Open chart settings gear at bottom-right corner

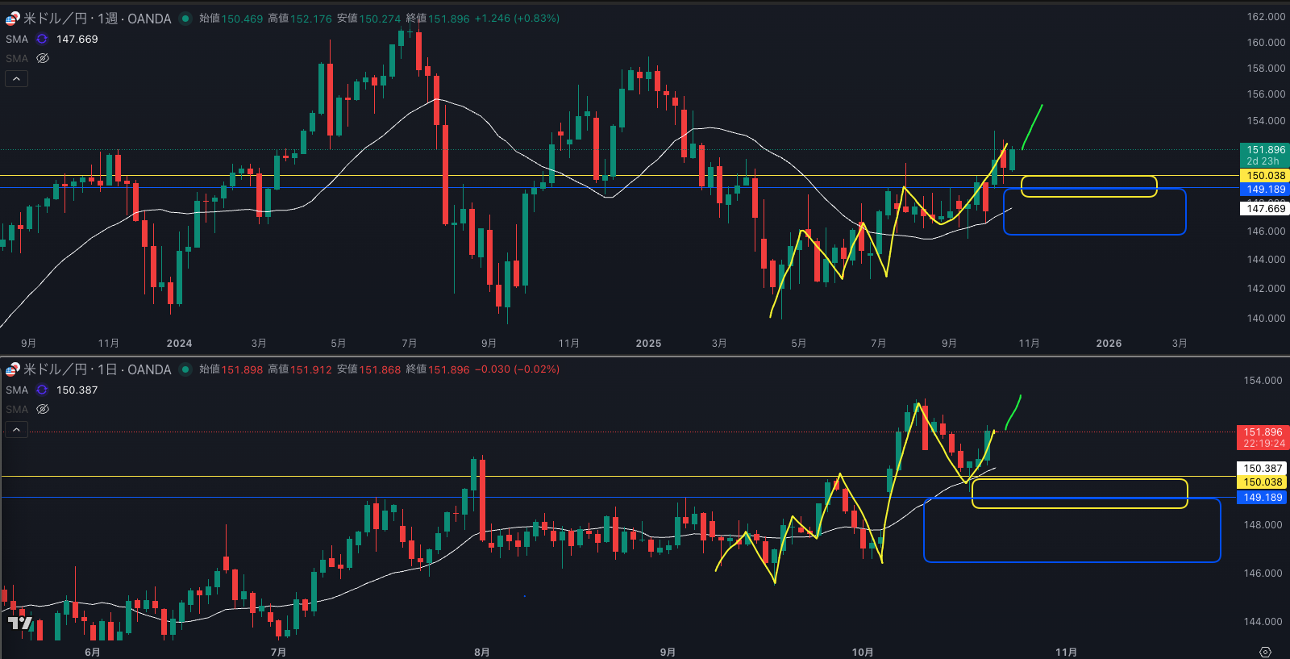click(1265, 652)
